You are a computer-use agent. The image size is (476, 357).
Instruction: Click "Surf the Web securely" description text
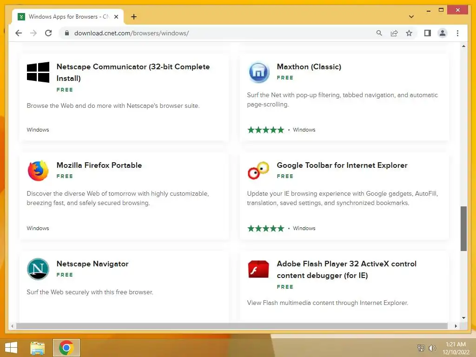point(90,292)
